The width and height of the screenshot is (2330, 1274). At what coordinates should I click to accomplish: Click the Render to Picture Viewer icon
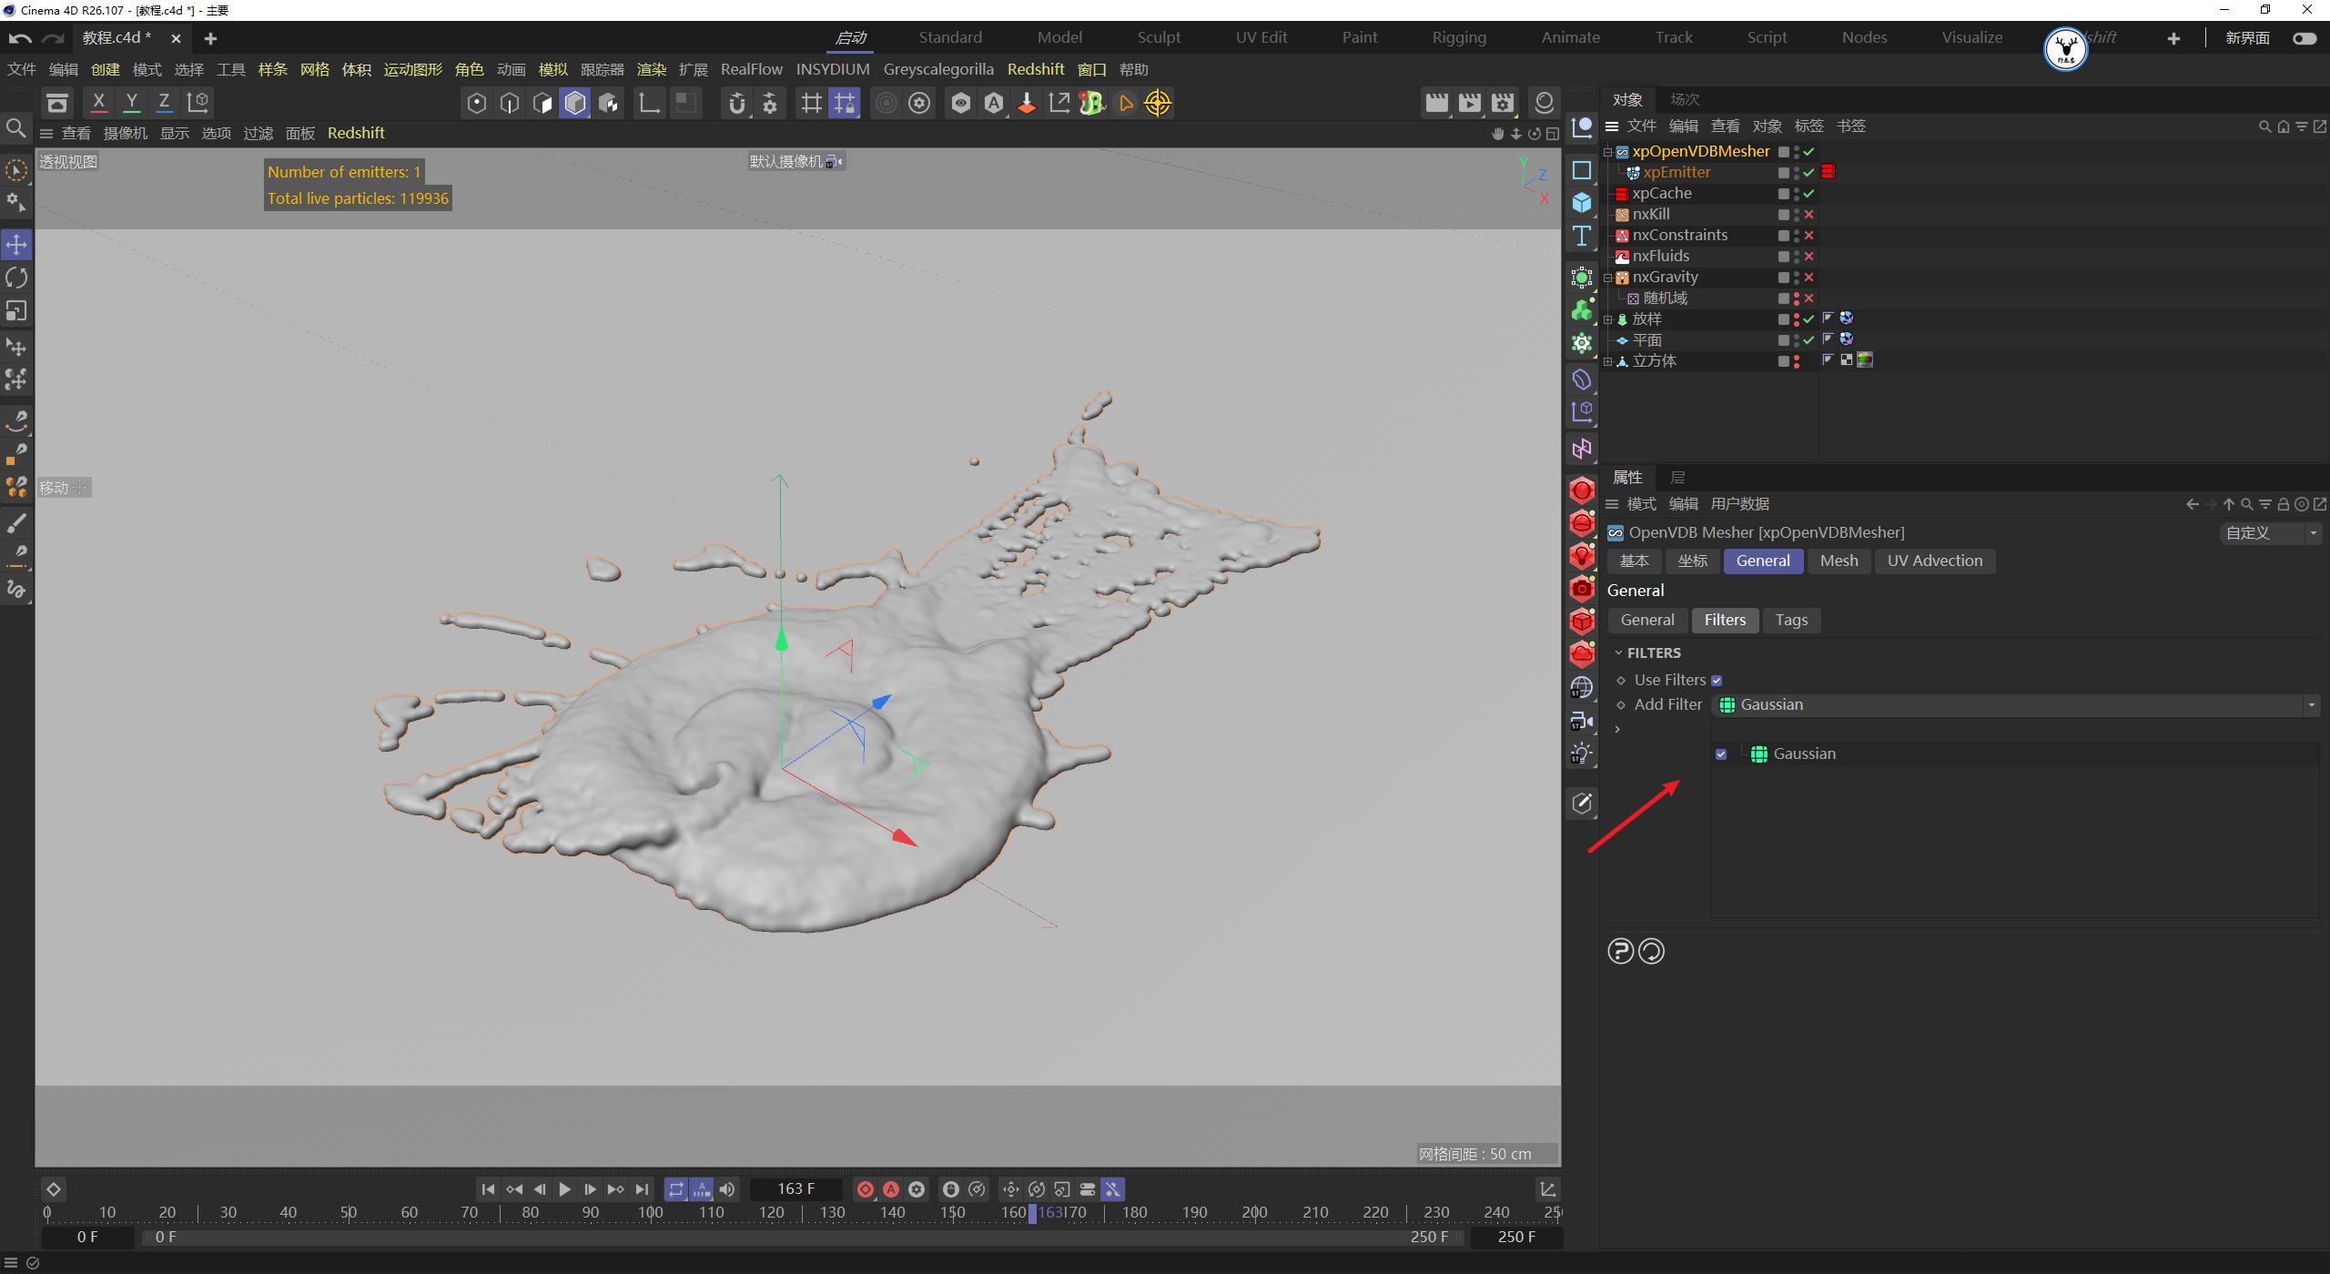pyautogui.click(x=1470, y=104)
